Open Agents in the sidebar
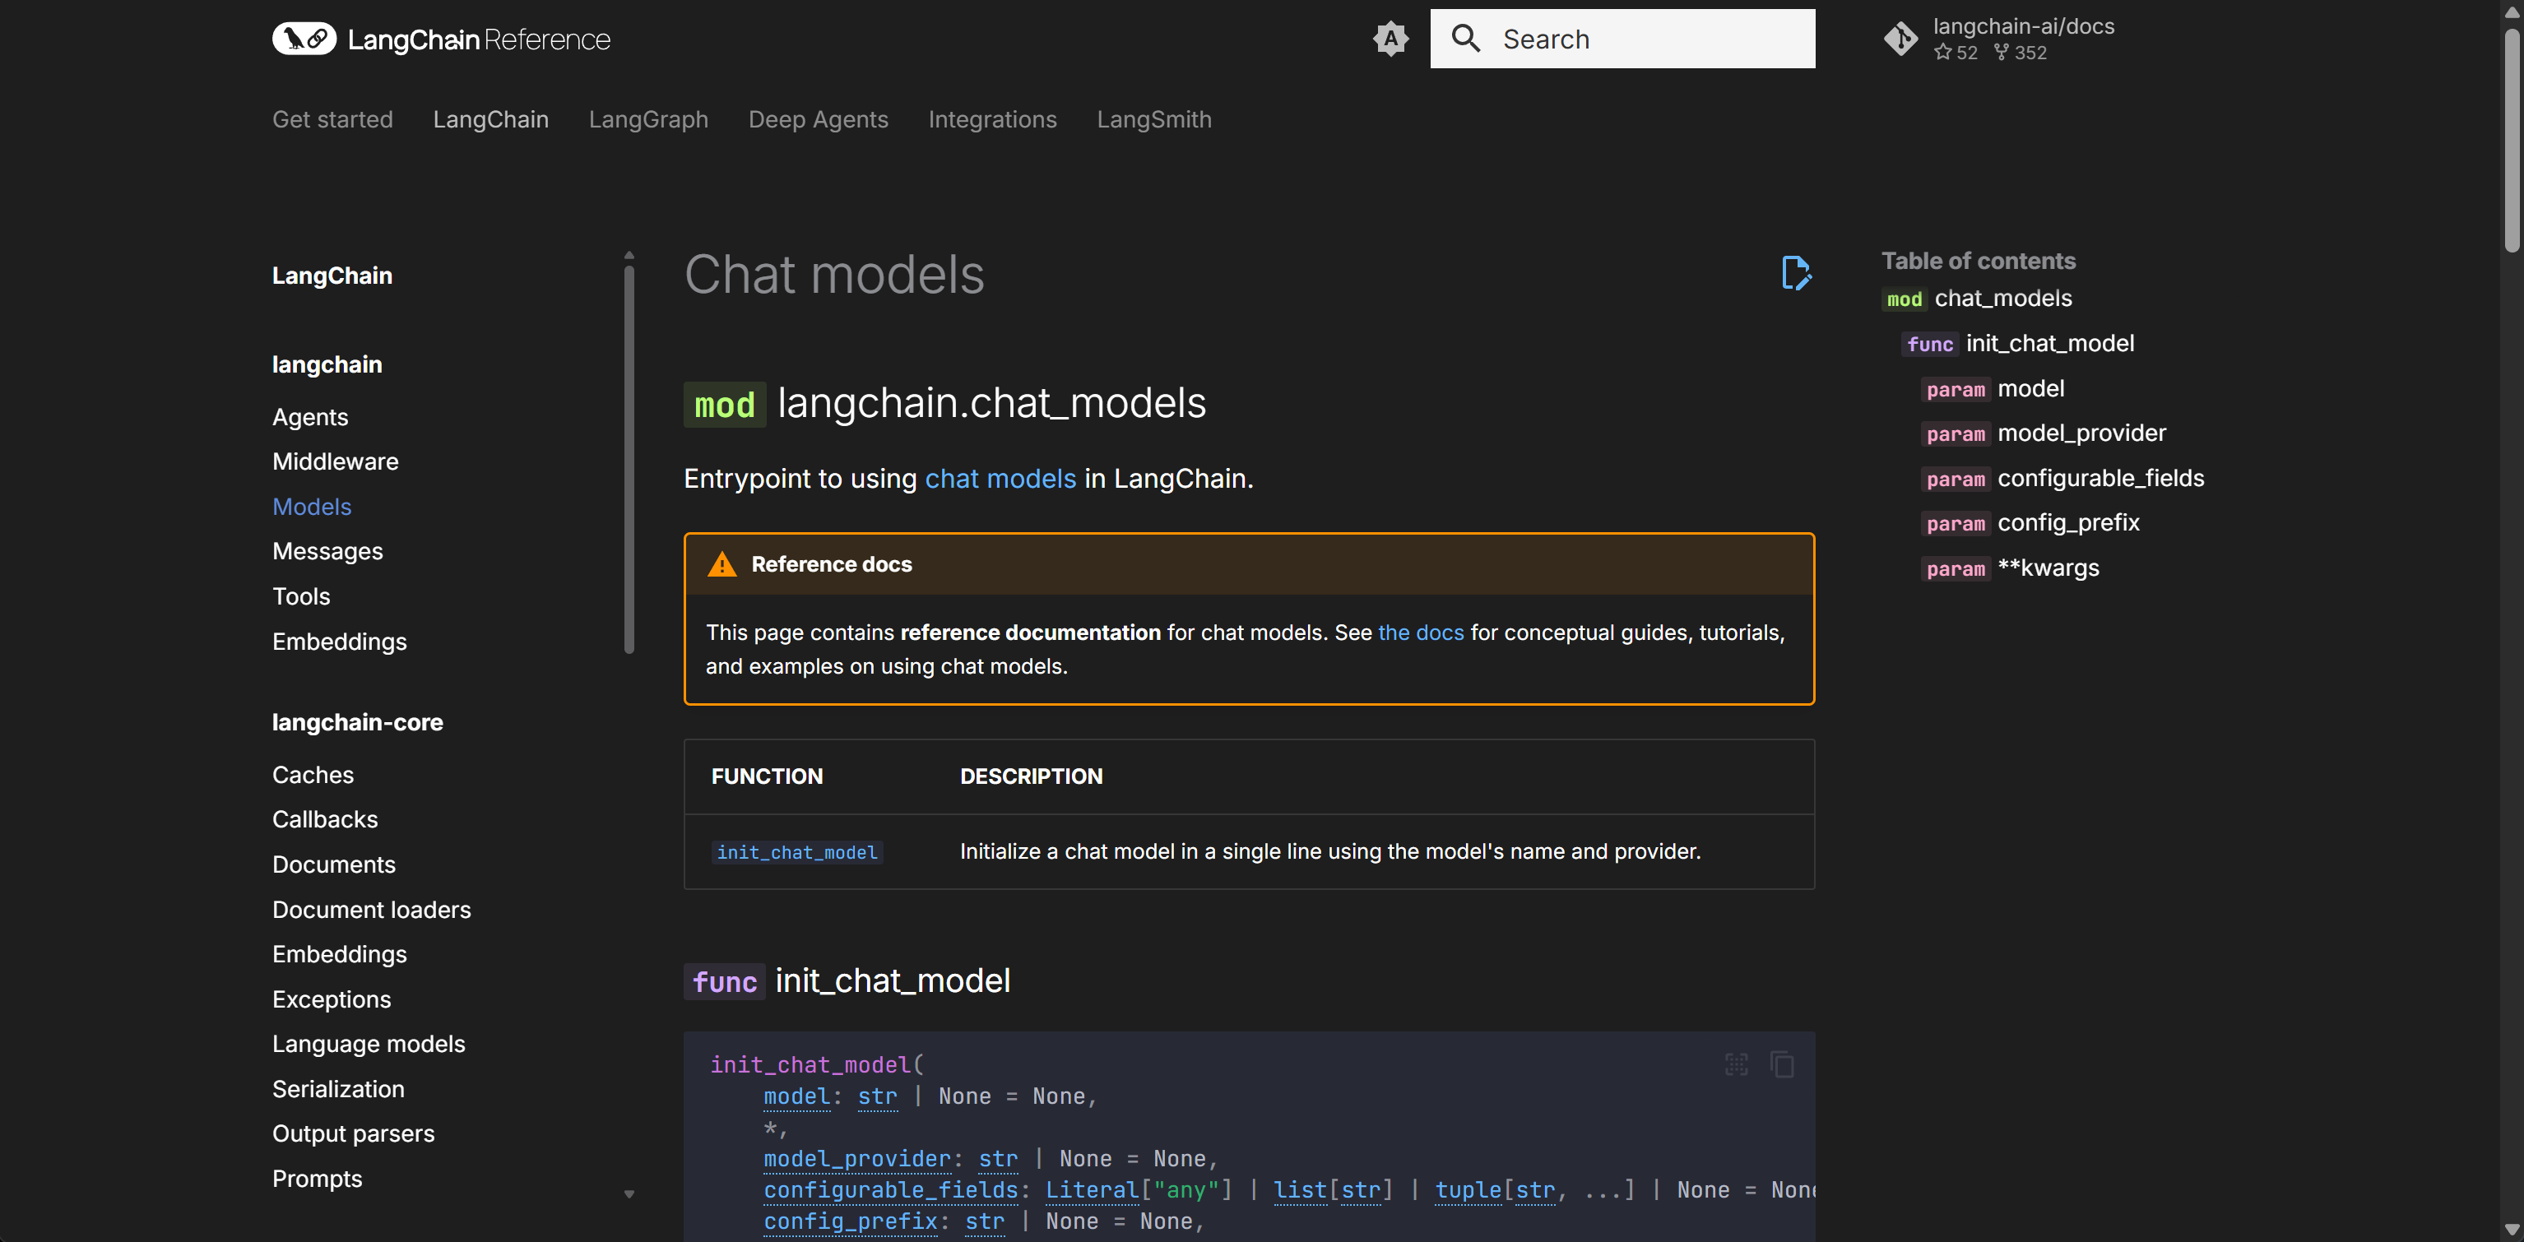Screen dimensions: 2524x1242 point(311,417)
